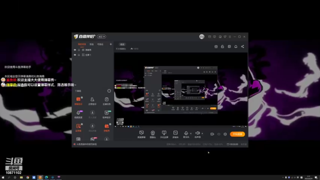Click the orange 开始直播 button
This screenshot has width=320, height=180.
tap(237, 134)
